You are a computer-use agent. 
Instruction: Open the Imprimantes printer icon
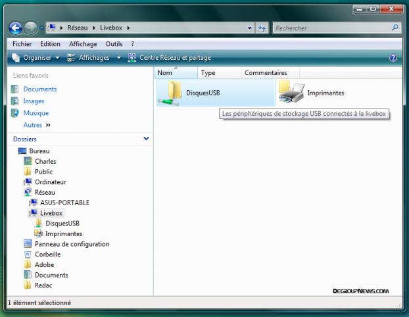click(x=291, y=93)
